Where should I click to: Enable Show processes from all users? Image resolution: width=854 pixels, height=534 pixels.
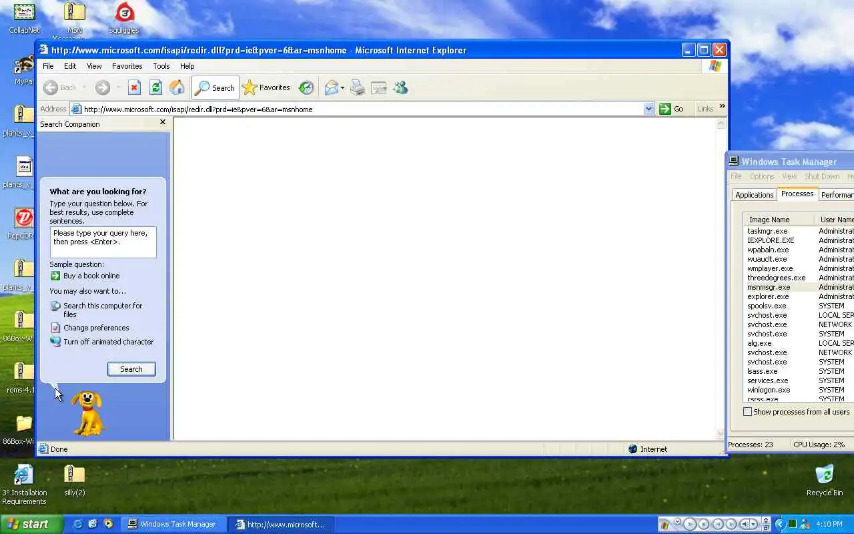coord(748,412)
